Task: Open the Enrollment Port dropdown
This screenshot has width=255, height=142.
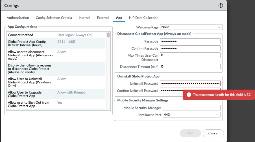Action: (x=191, y=115)
